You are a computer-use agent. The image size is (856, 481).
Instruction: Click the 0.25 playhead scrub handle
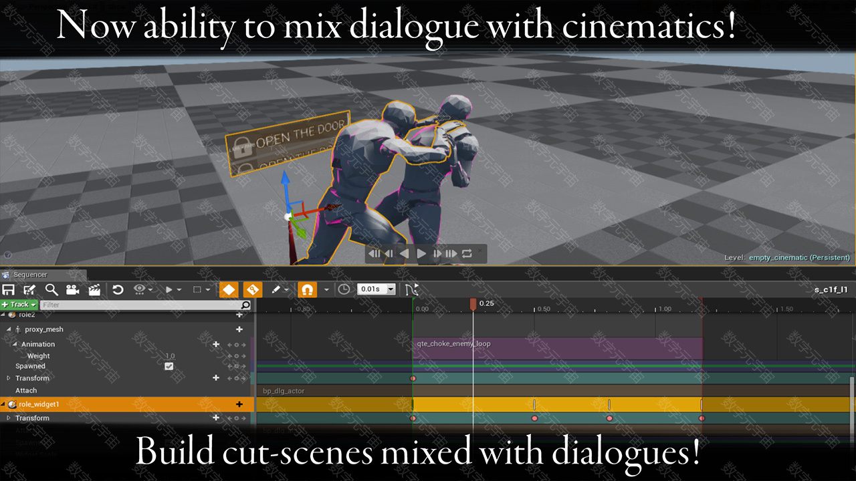pyautogui.click(x=473, y=305)
